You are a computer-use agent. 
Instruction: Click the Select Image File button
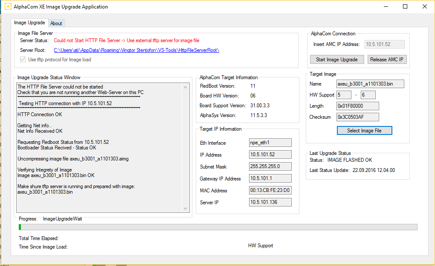(x=364, y=131)
